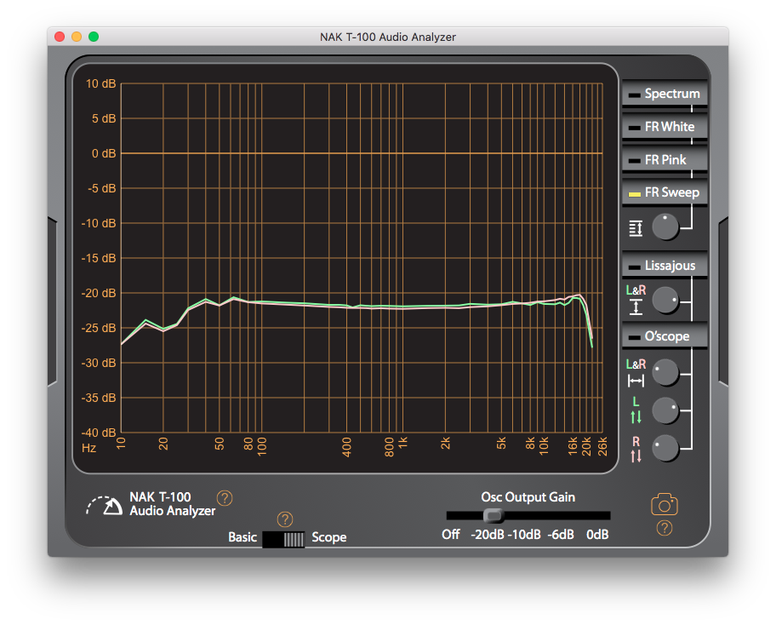Click the green L channel vertical arrows icon
776x625 pixels.
coord(636,410)
